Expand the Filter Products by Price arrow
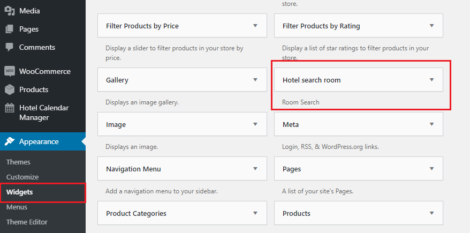The height and width of the screenshot is (233, 470). pos(255,26)
